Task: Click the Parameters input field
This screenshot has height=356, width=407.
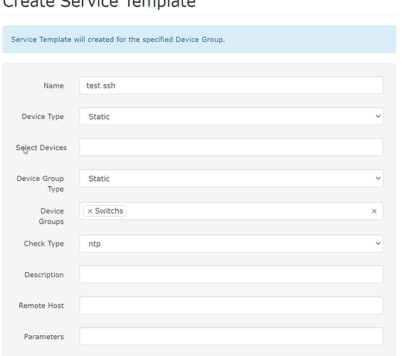Action: [x=231, y=337]
